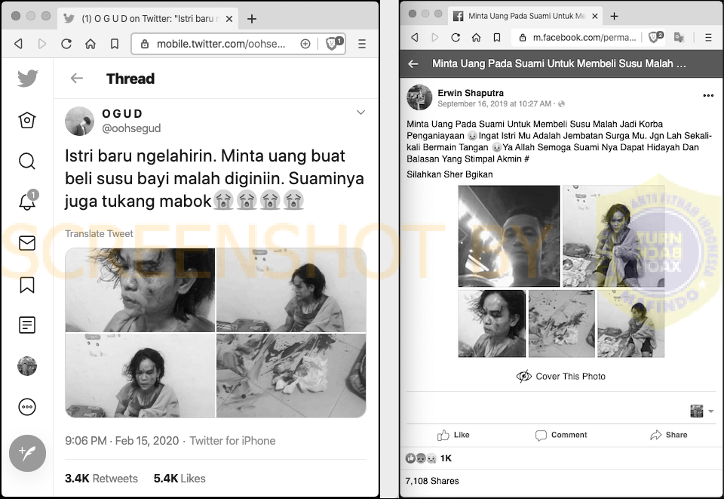Click the compose Tweet feather button

(x=27, y=453)
